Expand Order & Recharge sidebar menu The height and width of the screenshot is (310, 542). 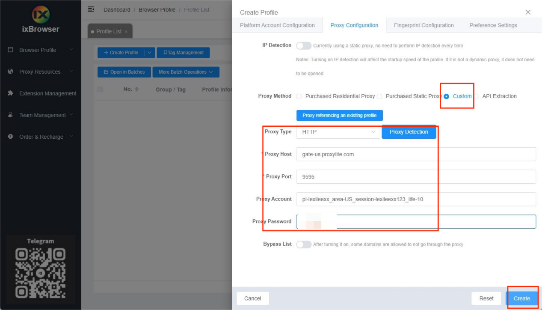coord(71,137)
